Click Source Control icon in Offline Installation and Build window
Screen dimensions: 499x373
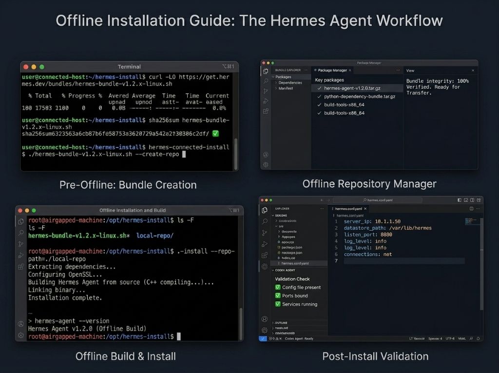(21, 244)
